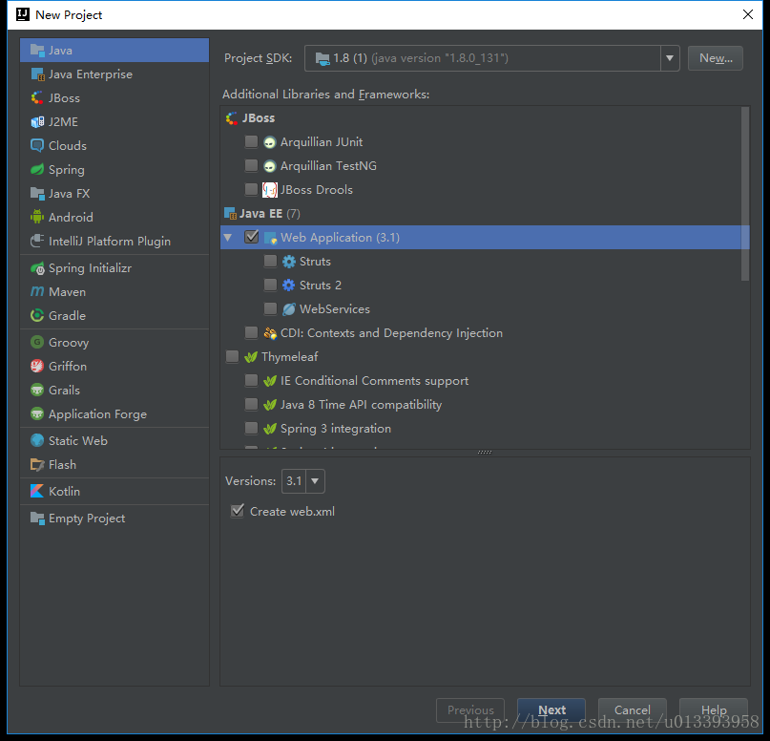The height and width of the screenshot is (741, 770).
Task: Click the Next button
Action: point(551,710)
